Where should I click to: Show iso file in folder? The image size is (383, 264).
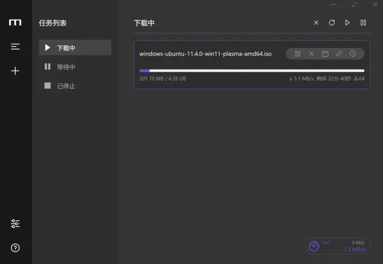[x=325, y=54]
